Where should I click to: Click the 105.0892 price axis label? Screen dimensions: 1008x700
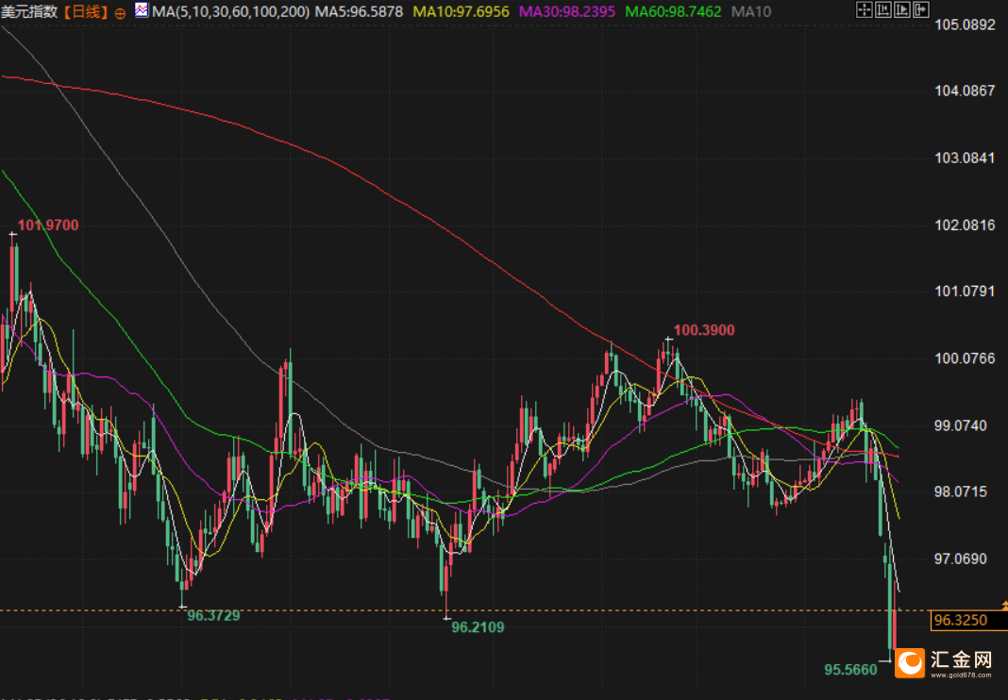click(965, 25)
